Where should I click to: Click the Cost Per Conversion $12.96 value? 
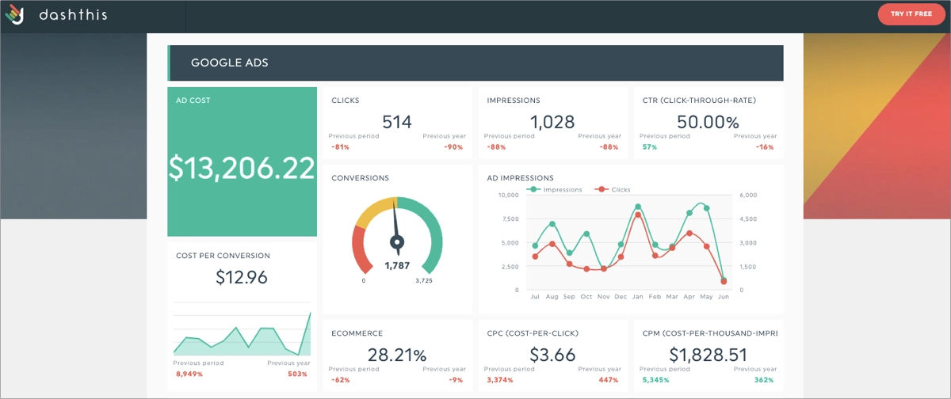242,277
